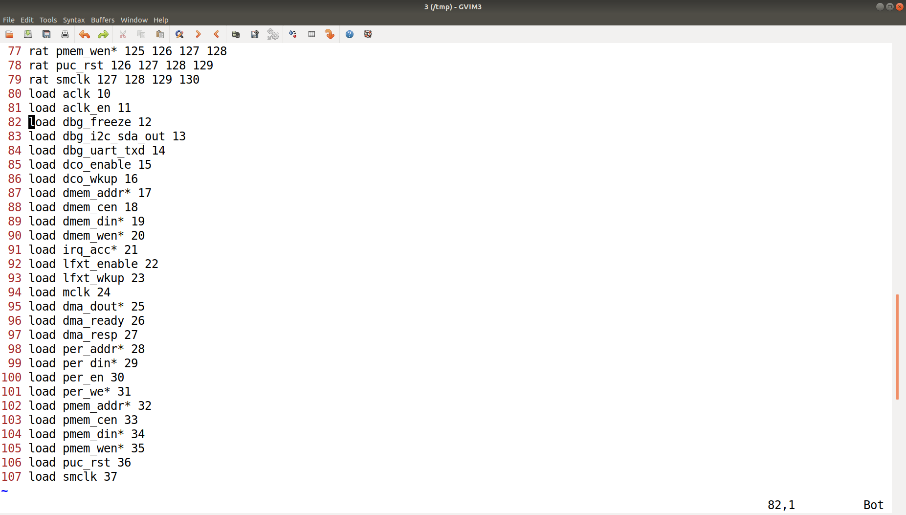
Task: Copy the selection
Action: click(141, 34)
